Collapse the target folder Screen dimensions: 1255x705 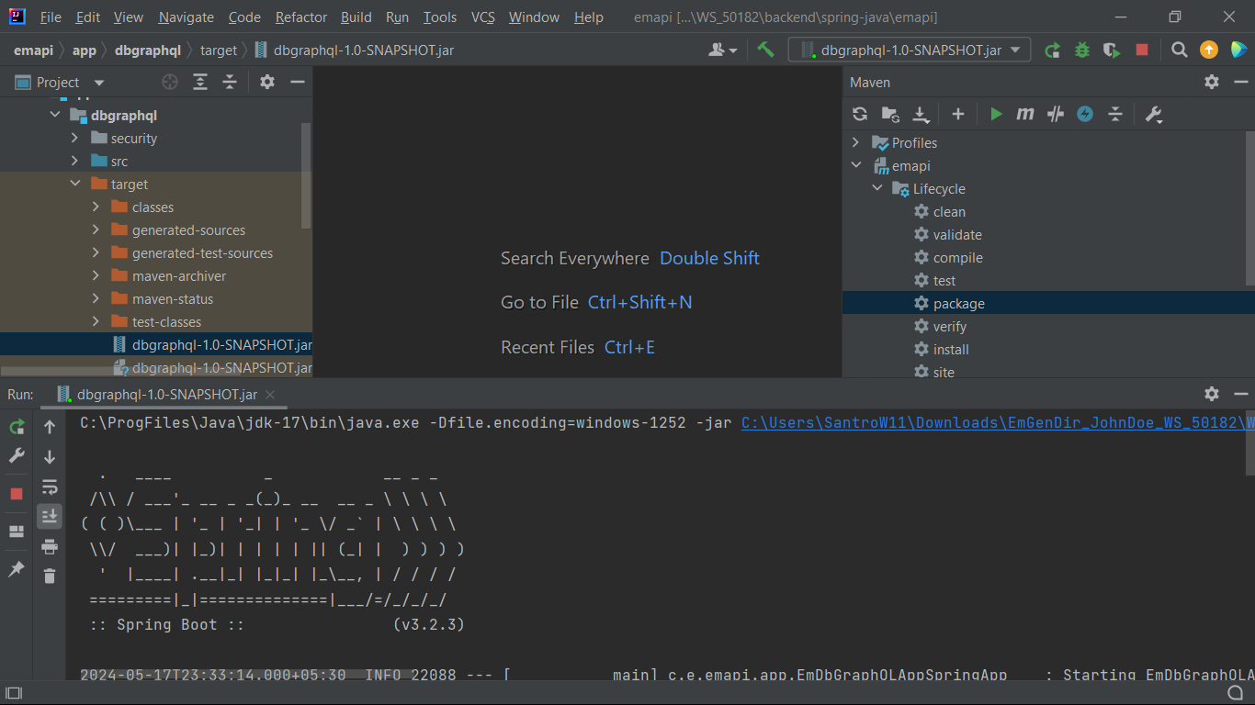click(x=75, y=184)
